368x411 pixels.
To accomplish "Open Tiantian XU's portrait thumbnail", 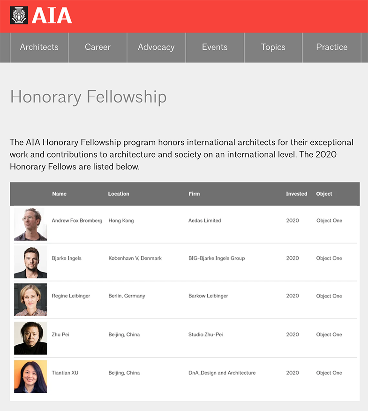I will pos(30,376).
